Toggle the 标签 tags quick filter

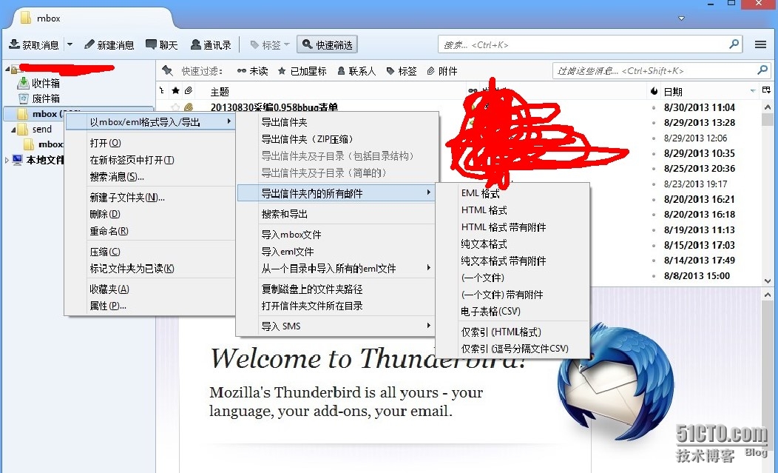tap(402, 72)
